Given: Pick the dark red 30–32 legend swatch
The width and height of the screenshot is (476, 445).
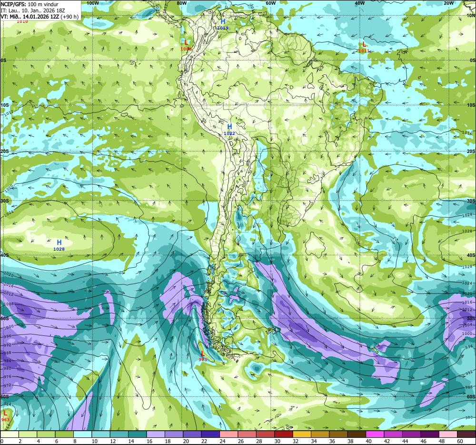Looking at the screenshot, I should [x=284, y=434].
